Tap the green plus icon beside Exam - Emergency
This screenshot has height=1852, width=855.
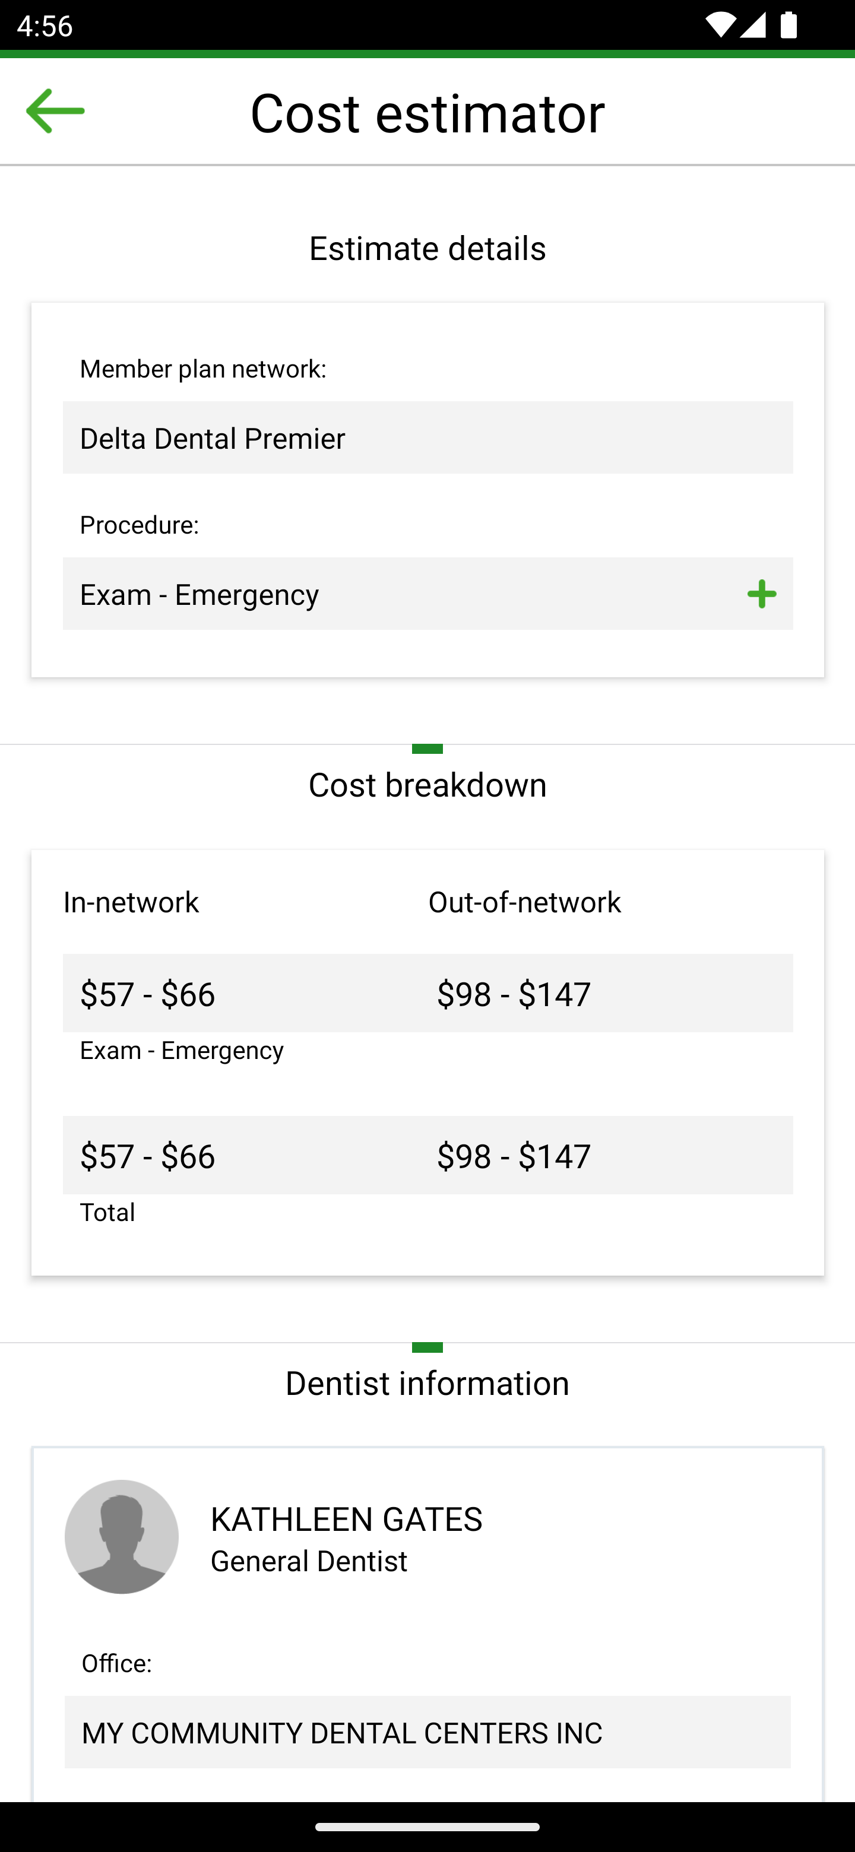761,595
